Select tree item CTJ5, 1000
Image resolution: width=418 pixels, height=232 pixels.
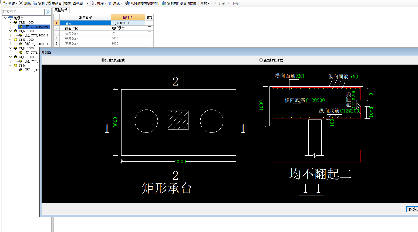point(26,57)
